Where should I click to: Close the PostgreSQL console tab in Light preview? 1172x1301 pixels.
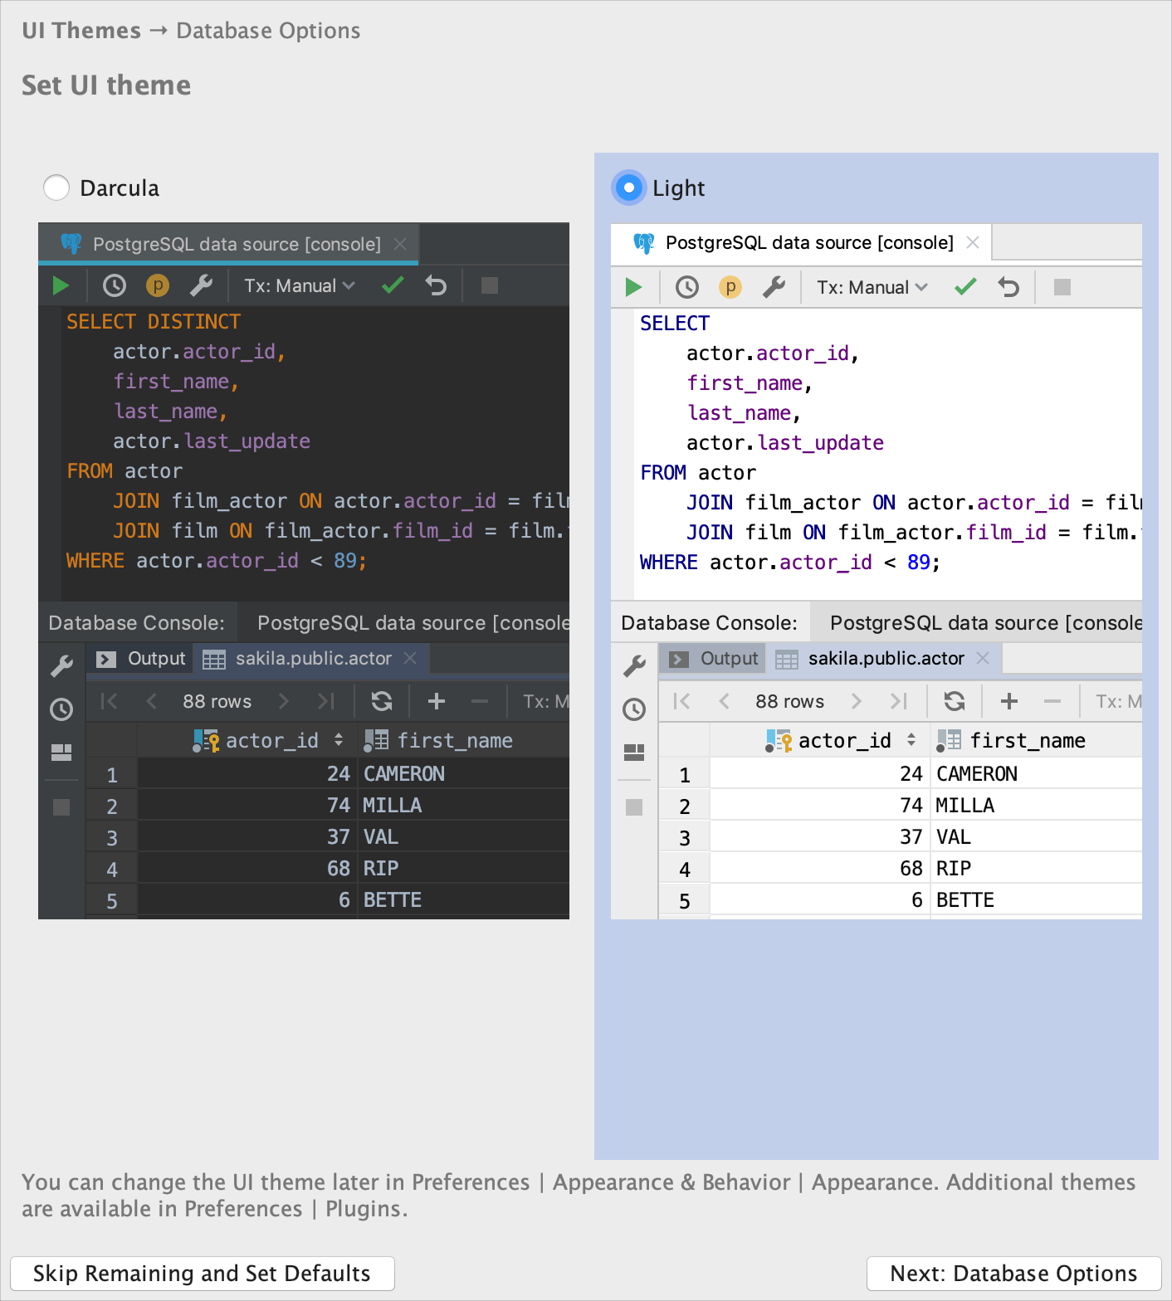[x=973, y=243]
